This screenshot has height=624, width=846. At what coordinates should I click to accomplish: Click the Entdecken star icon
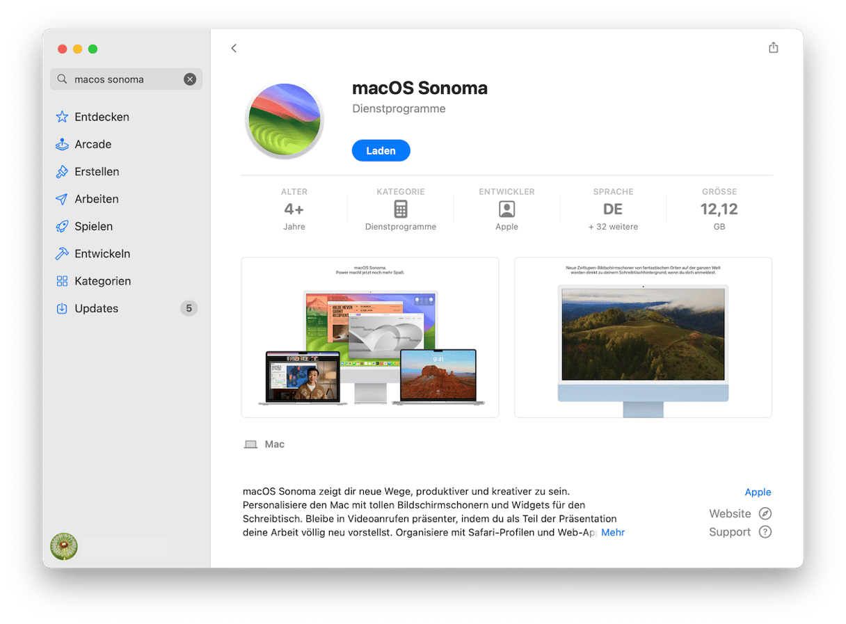(x=62, y=117)
